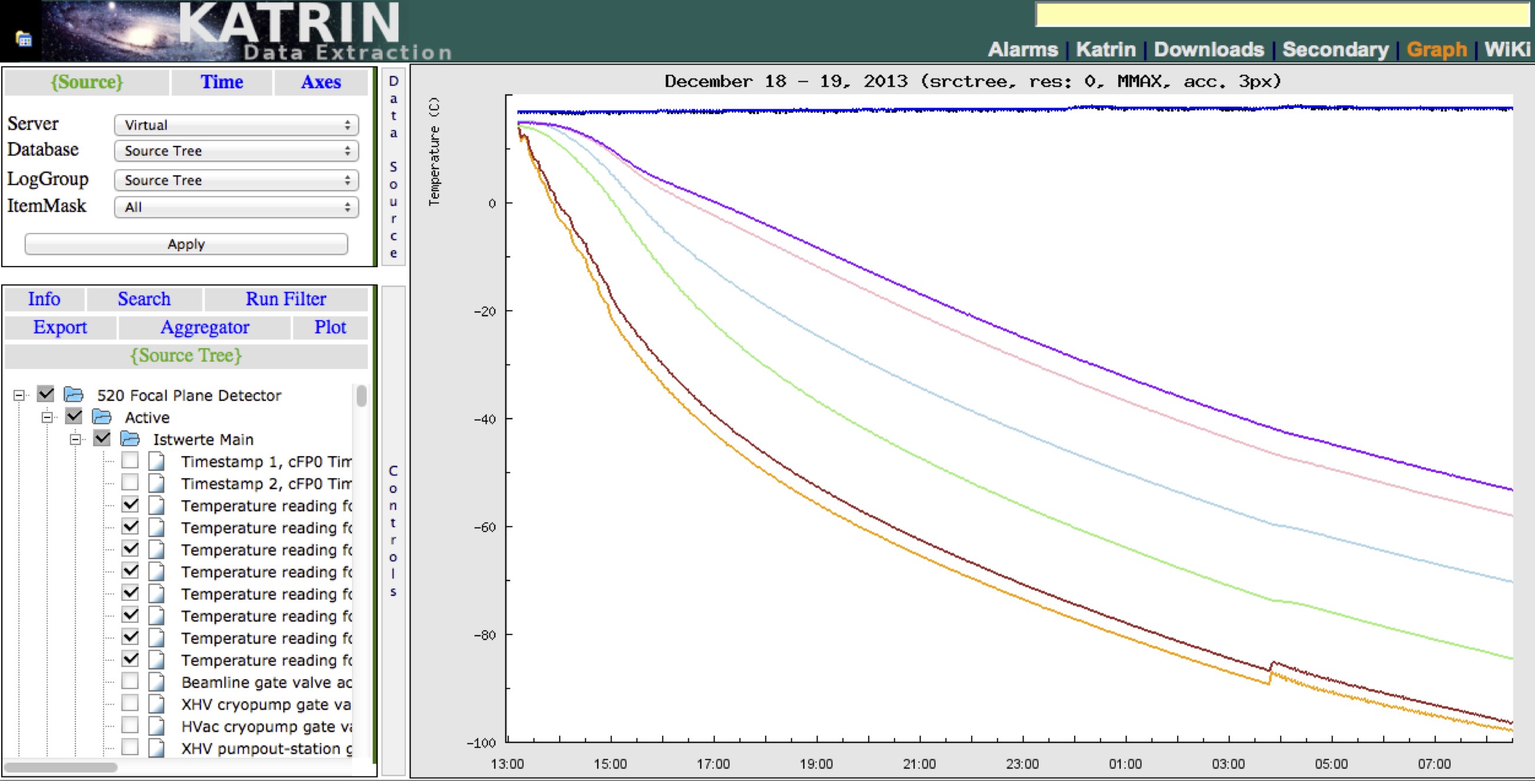Click document icon beside Timestamp 1 item
This screenshot has width=1535, height=781.
coord(157,461)
